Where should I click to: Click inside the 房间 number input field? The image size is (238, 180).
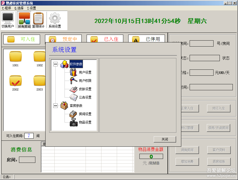point(27,159)
